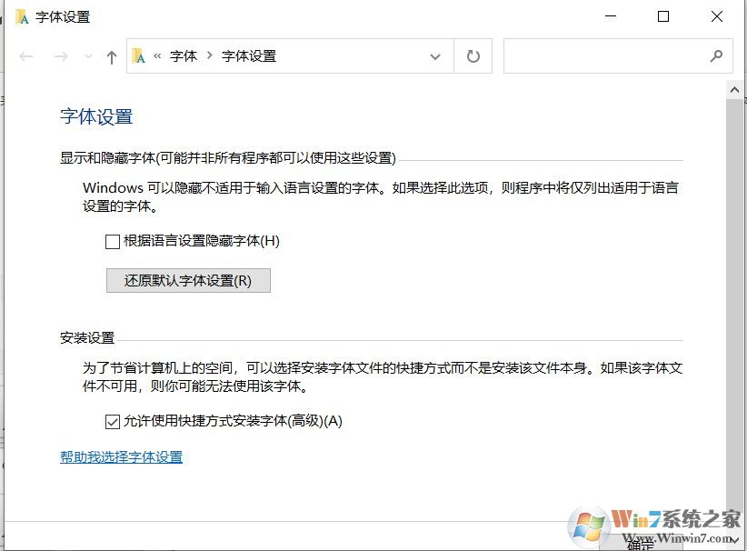The width and height of the screenshot is (747, 551).
Task: Click the 确定 button at the bottom
Action: point(639,545)
